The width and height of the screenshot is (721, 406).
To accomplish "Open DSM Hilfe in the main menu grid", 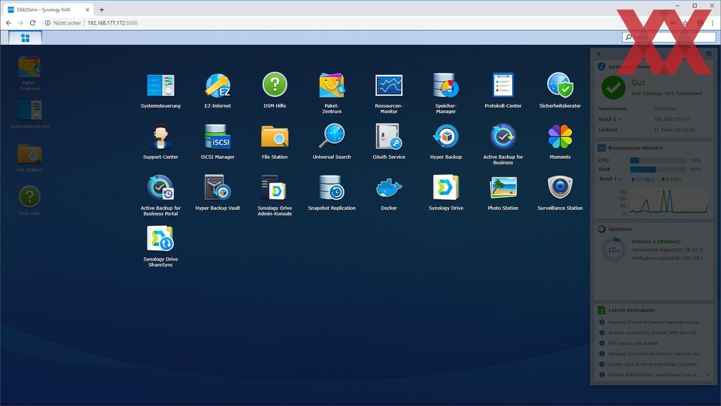I will [275, 85].
